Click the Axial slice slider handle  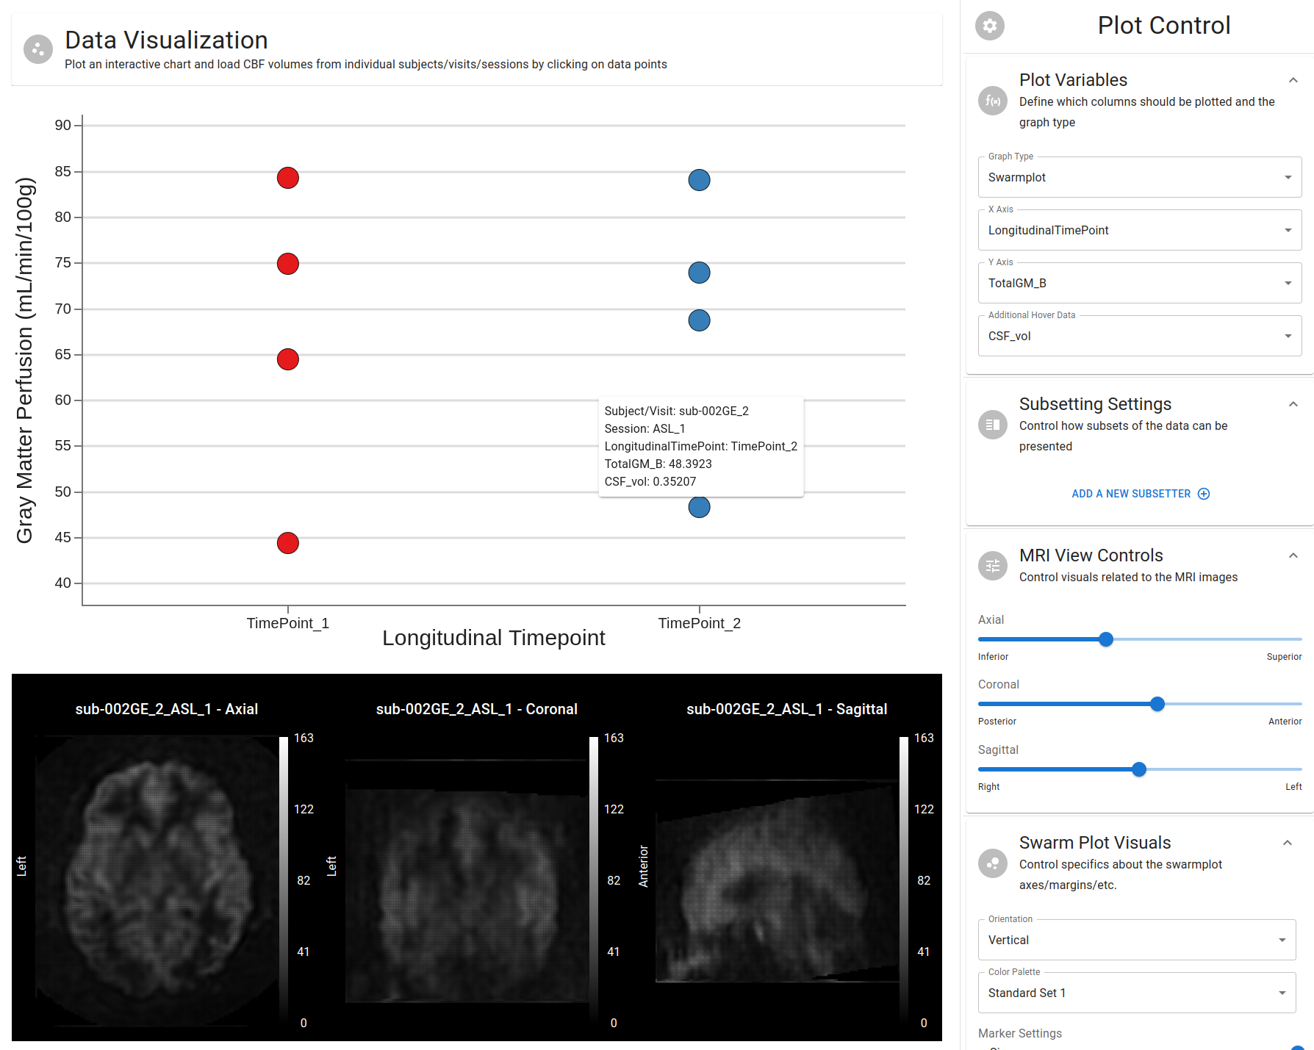(1106, 639)
